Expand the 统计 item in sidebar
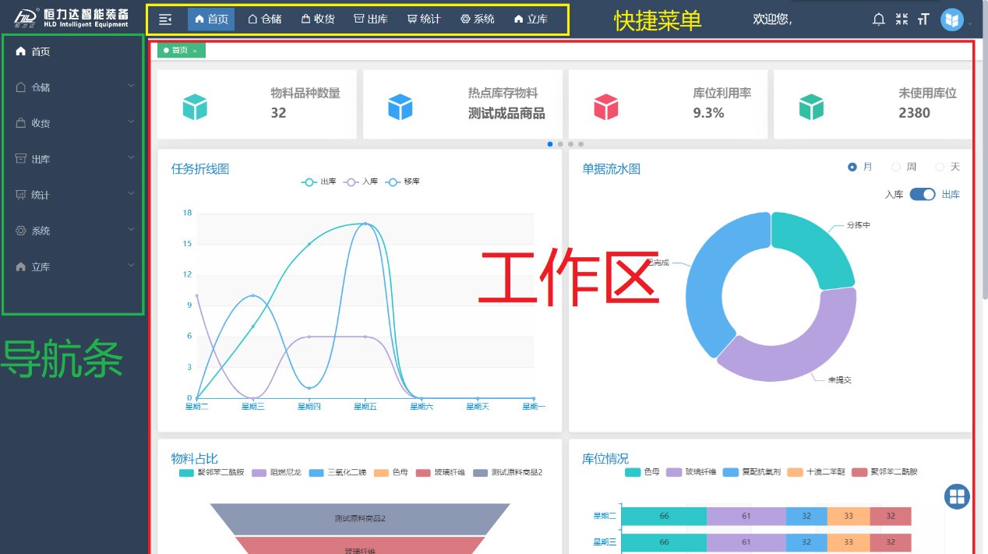The image size is (988, 554). coord(74,195)
